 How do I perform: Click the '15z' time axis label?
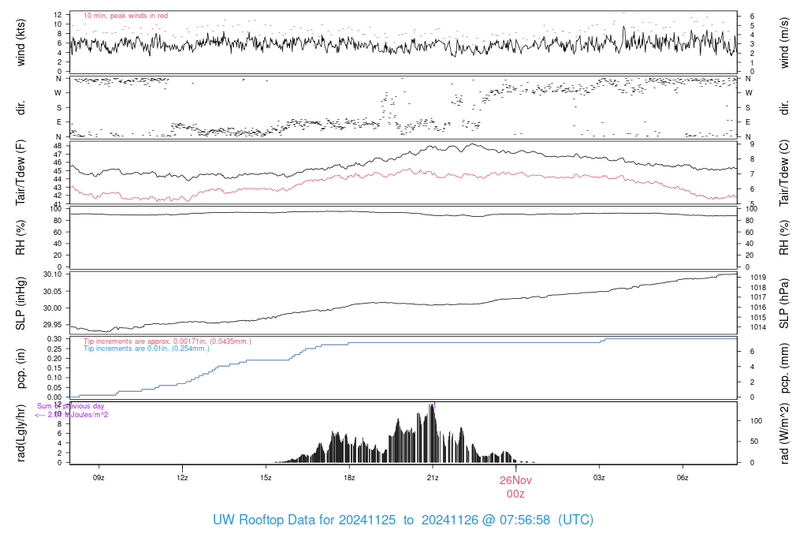coord(266,478)
